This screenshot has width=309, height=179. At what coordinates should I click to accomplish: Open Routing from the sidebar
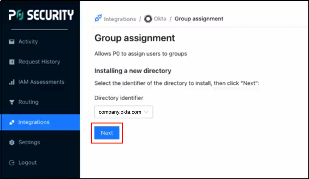[x=28, y=102]
